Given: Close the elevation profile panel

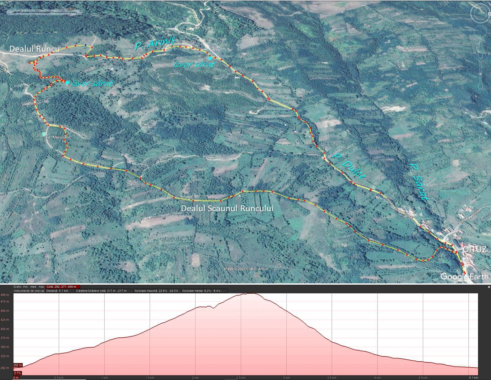Looking at the screenshot, I should coord(489,287).
